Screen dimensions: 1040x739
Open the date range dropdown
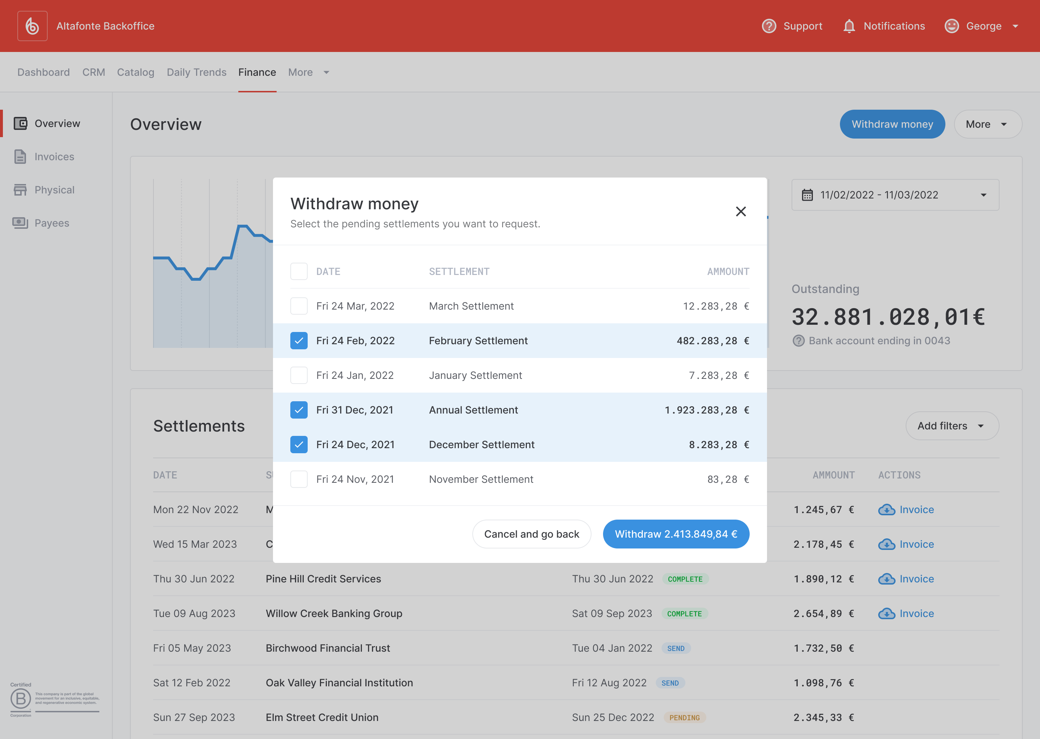895,195
